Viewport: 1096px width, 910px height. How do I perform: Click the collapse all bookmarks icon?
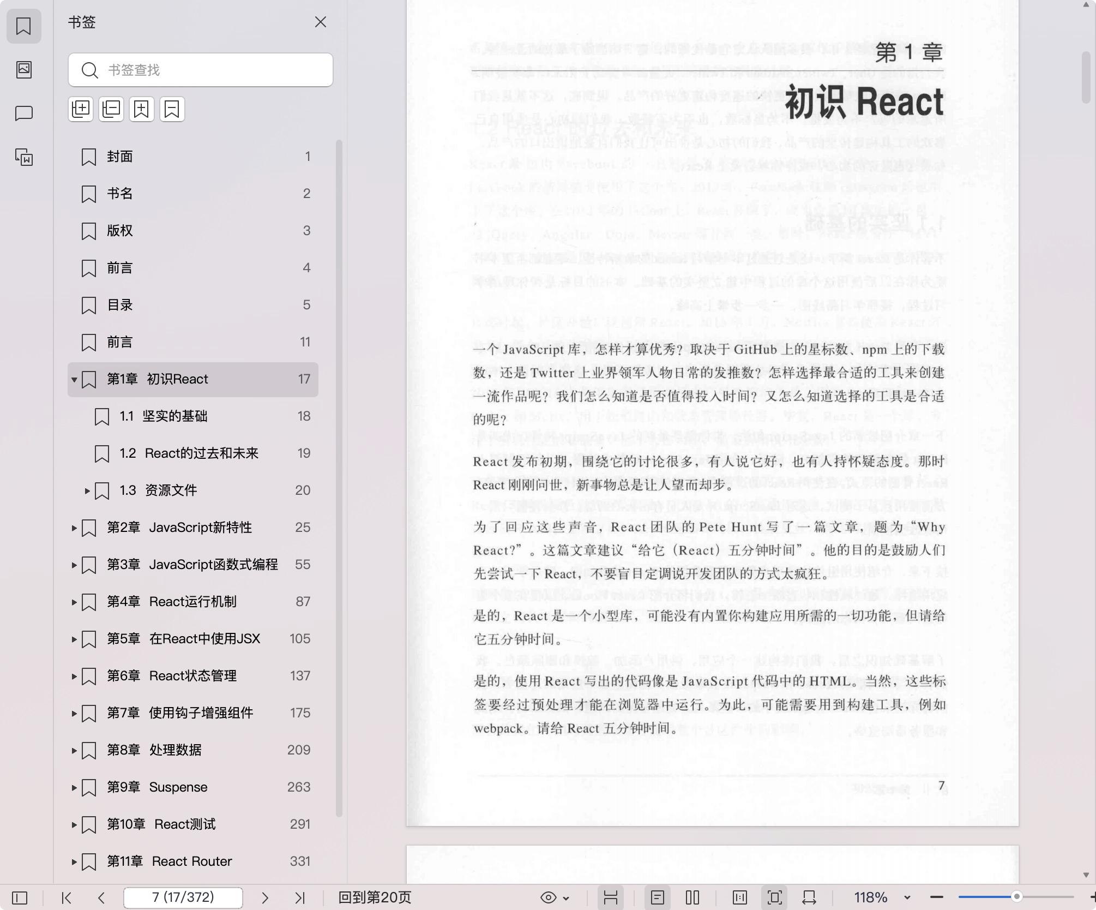click(111, 109)
